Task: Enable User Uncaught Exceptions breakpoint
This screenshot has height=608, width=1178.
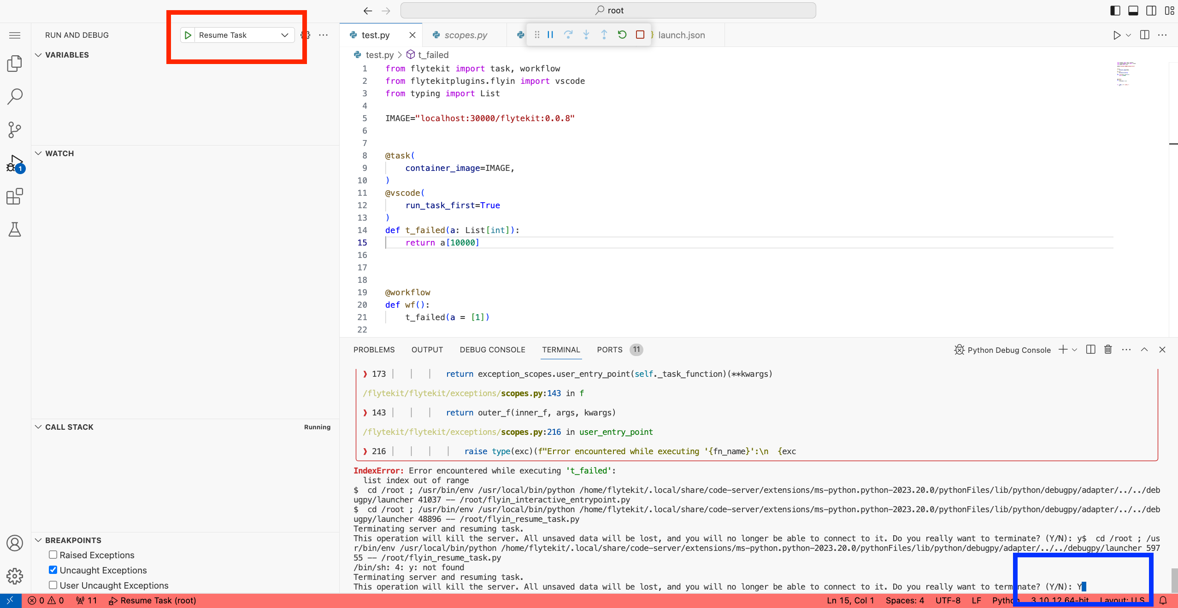Action: [53, 585]
